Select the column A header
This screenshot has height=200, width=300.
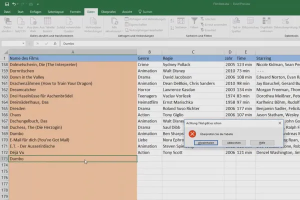click(73, 52)
